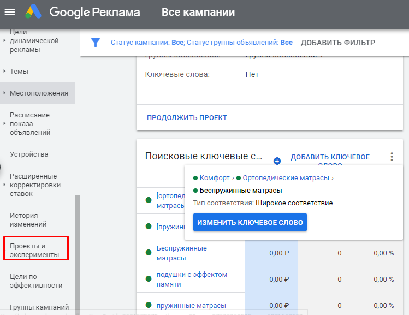Screen dimensions: 409x315
Task: Open Проекты и эксперименты in sidebar
Action: pos(35,251)
